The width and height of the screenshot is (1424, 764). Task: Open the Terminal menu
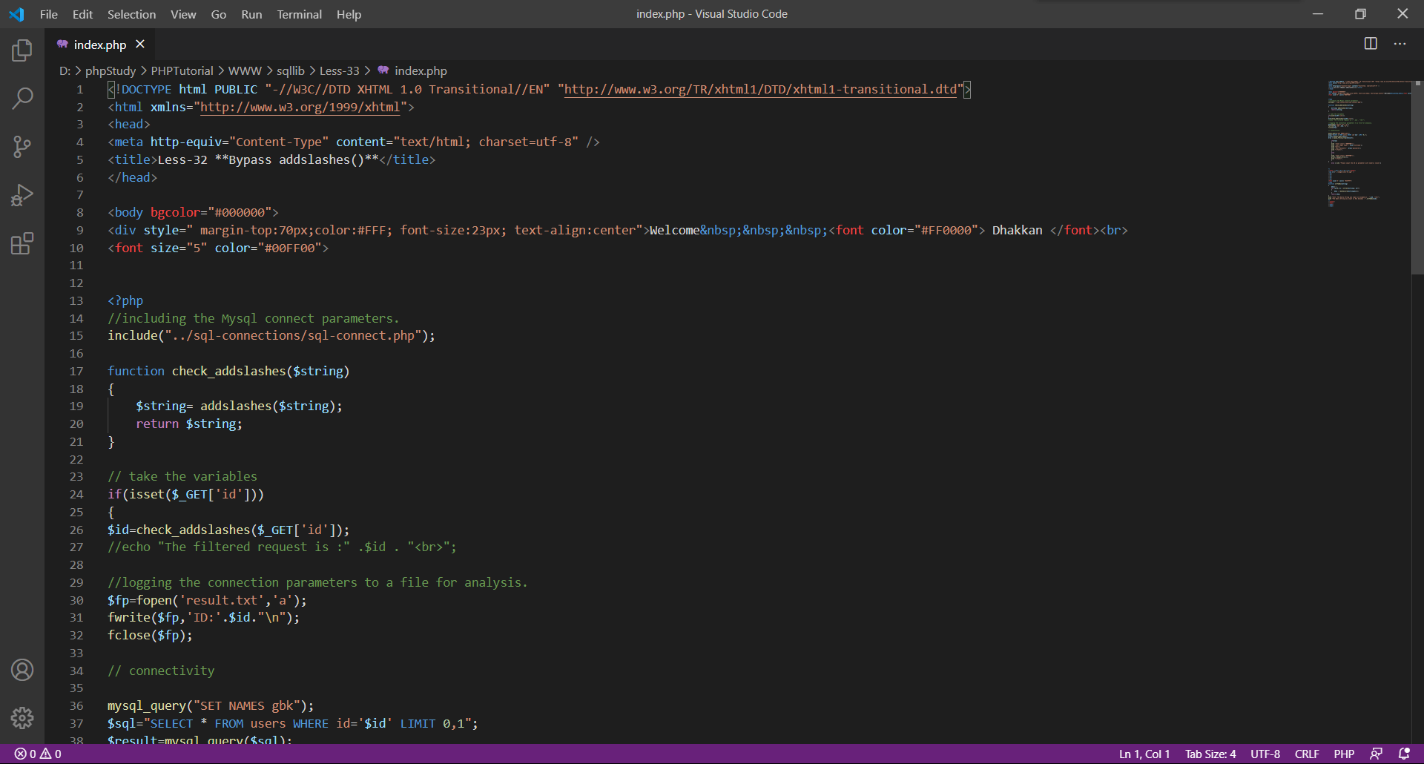coord(299,14)
